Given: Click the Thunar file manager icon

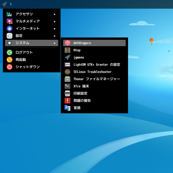Looking at the screenshot, I should point(67,79).
